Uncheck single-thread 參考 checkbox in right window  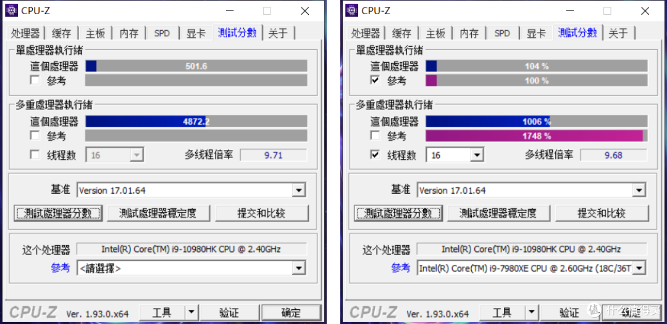tap(375, 80)
